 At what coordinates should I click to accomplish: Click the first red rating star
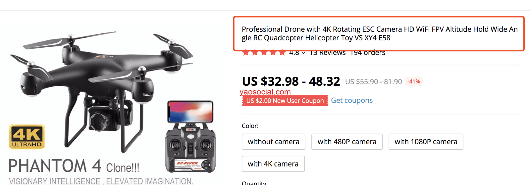(x=246, y=53)
